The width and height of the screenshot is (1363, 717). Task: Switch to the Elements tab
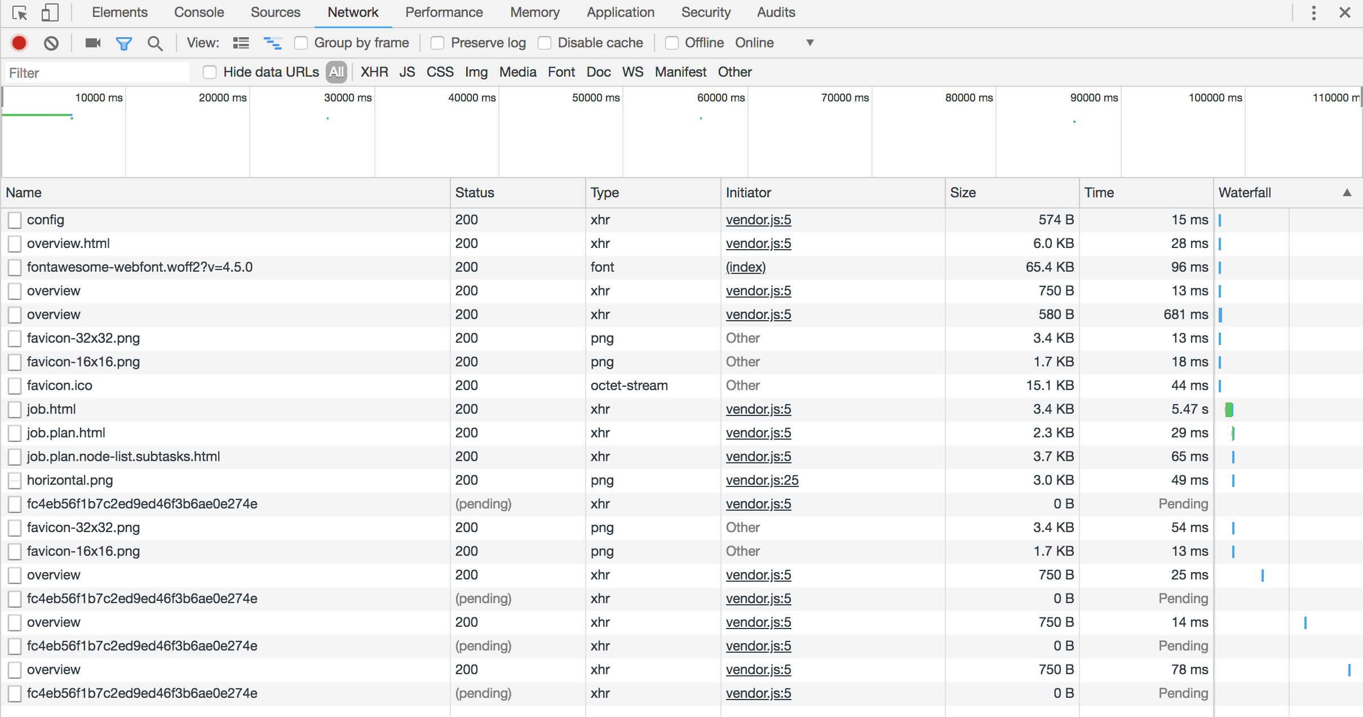coord(120,12)
